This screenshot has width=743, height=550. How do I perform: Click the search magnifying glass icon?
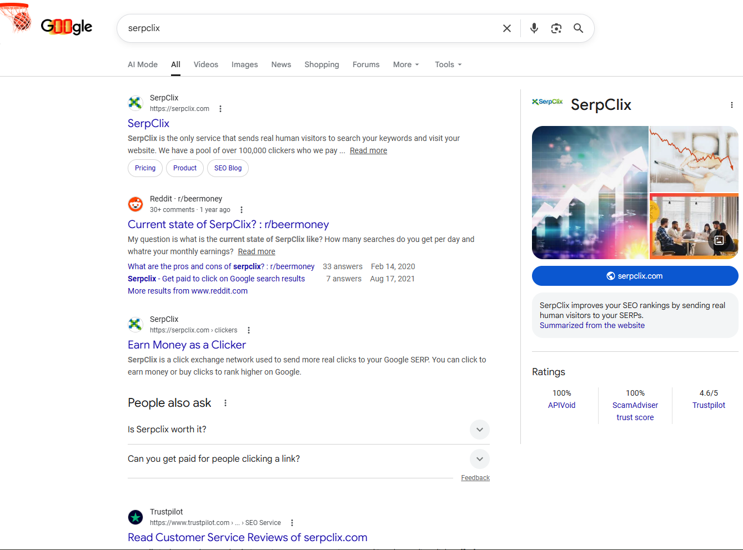578,28
